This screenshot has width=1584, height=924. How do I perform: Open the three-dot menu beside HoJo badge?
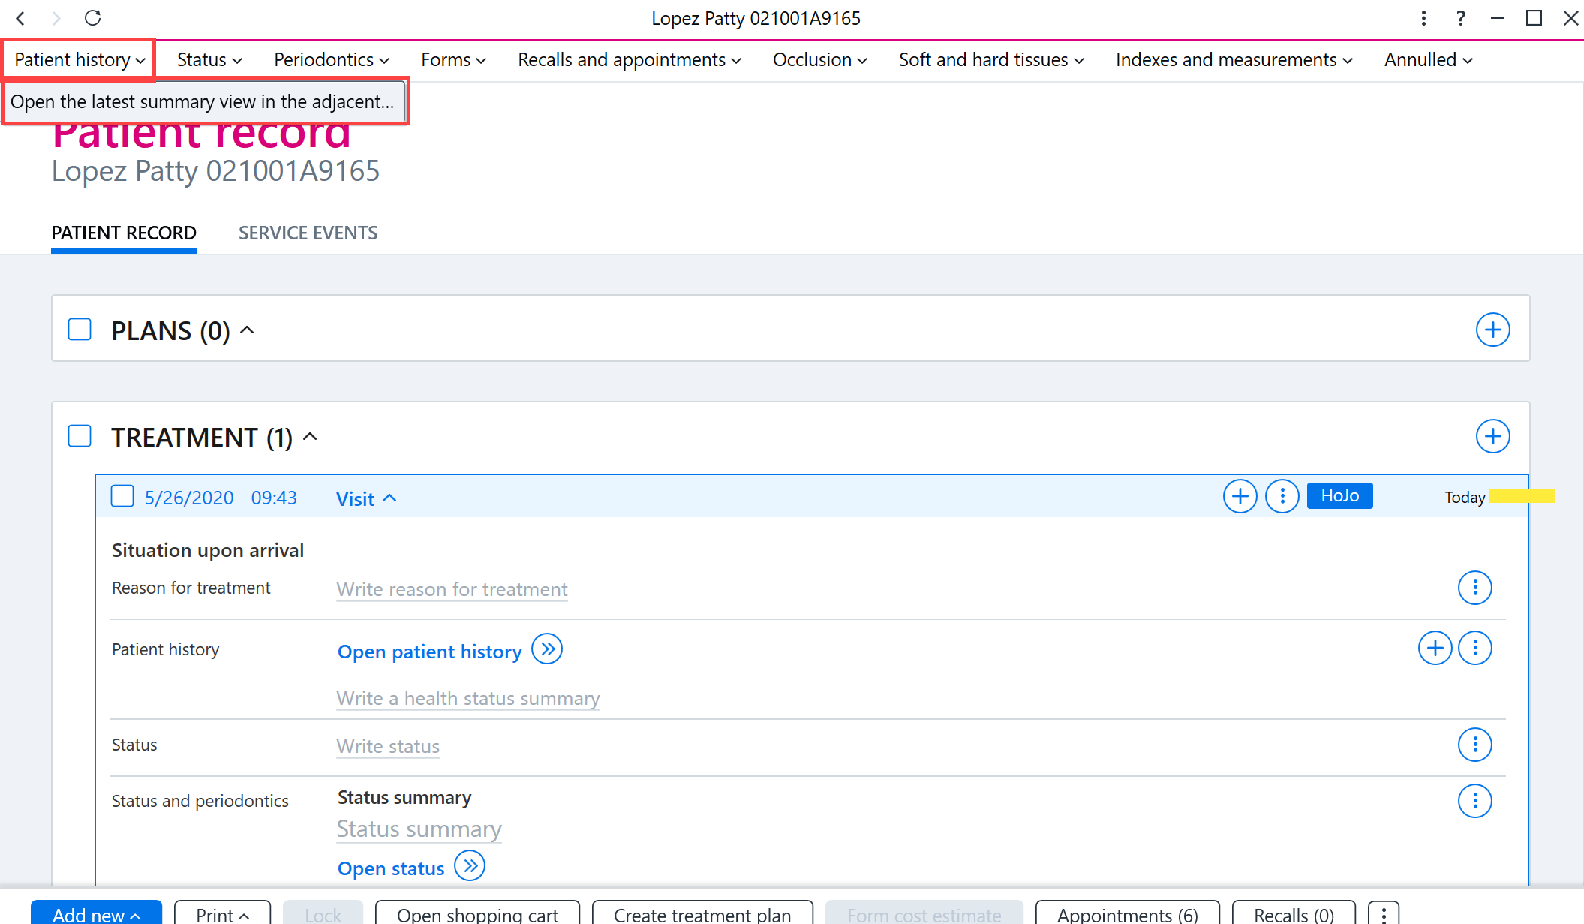1282,497
